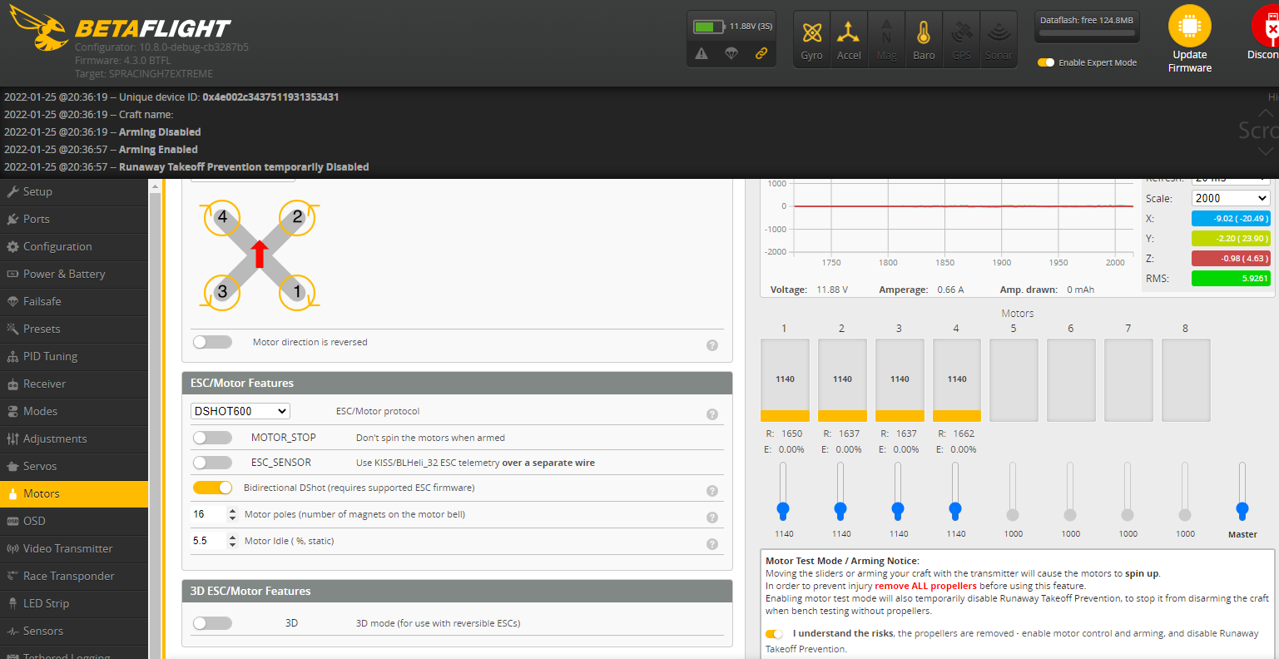The width and height of the screenshot is (1279, 659).
Task: Toggle the 3D mode switch
Action: point(212,623)
